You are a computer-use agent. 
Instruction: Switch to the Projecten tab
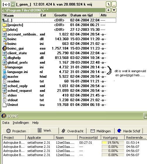pyautogui.click(x=16, y=131)
